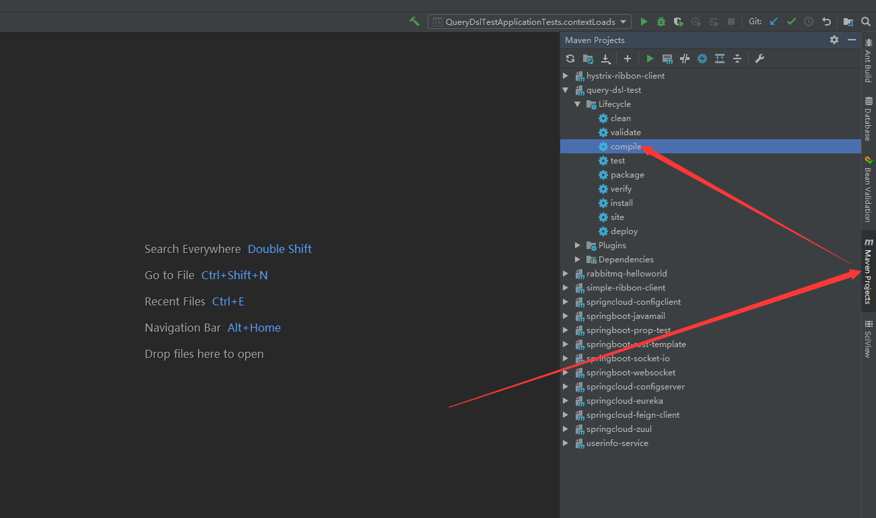Update project via Git blue arrow

(x=774, y=22)
